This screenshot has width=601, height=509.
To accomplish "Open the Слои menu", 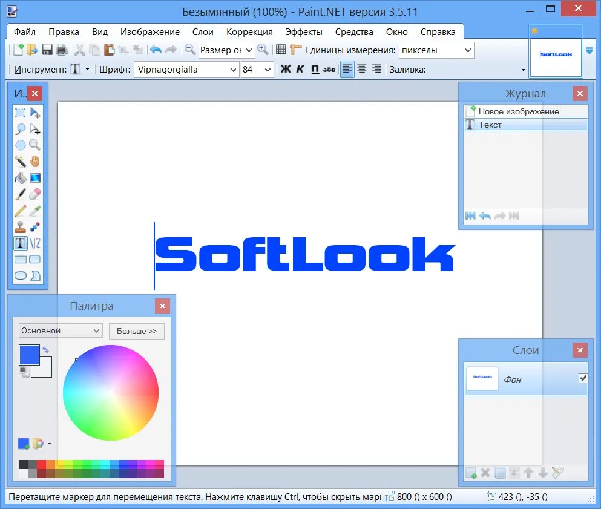I will (203, 32).
